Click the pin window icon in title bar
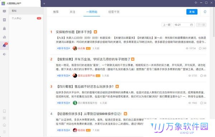The image size is (215, 137). pos(196,2)
